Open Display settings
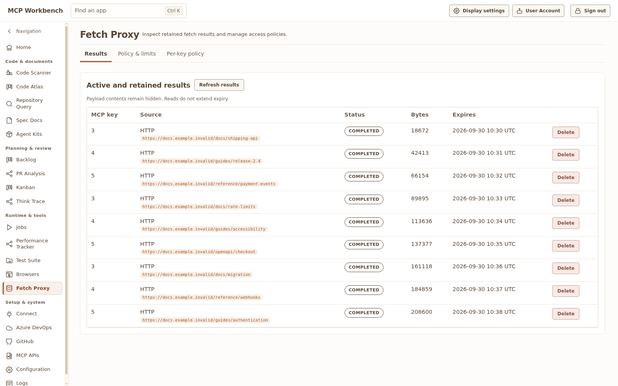Screen dimensions: 618x386 click(479, 11)
